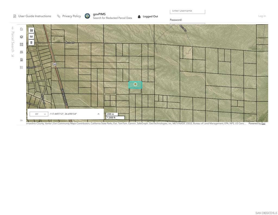The image size is (278, 215).
Task: Open the document report sidebar icon
Action: pyautogui.click(x=21, y=60)
